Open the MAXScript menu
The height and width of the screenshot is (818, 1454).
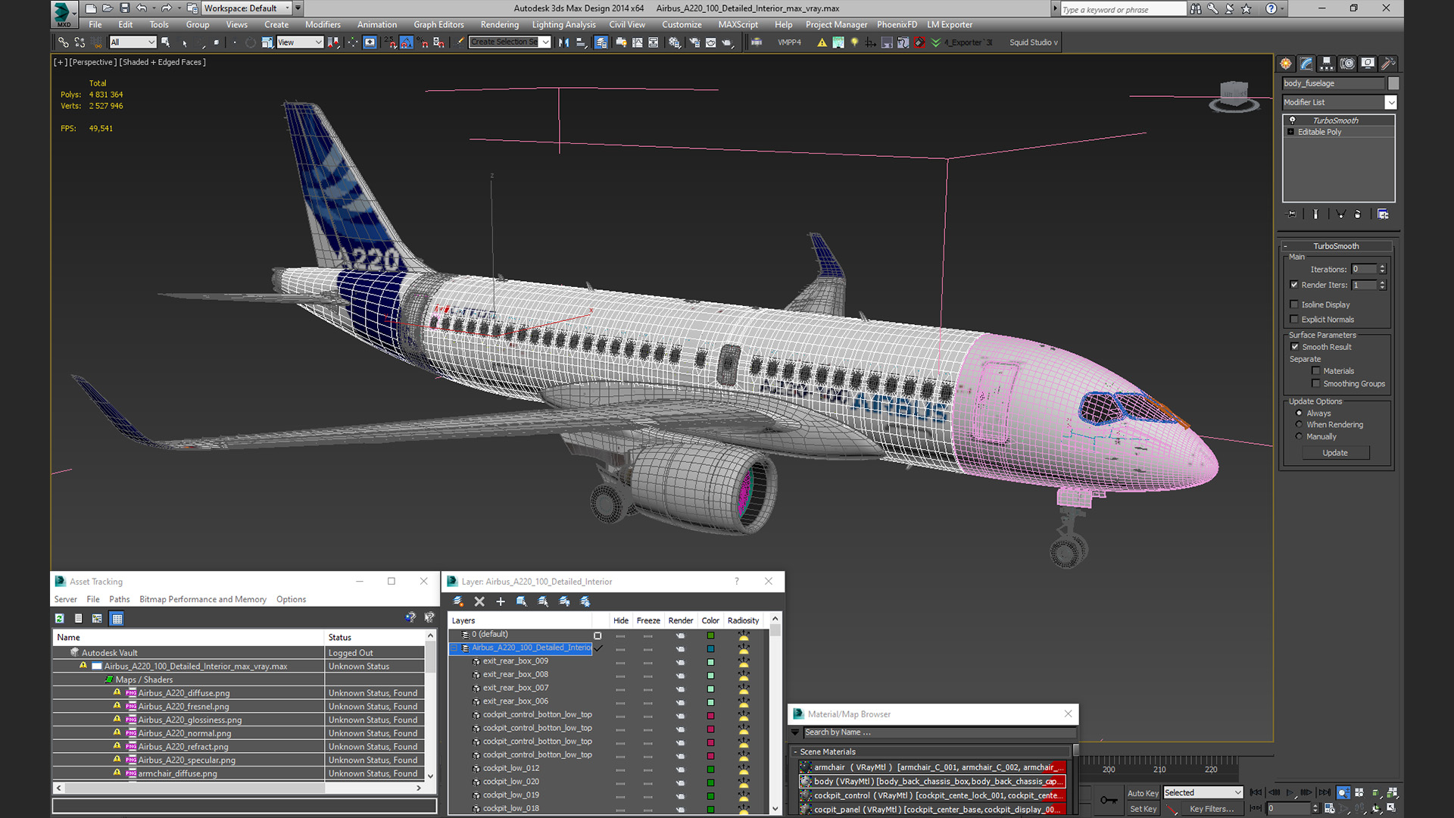click(738, 24)
